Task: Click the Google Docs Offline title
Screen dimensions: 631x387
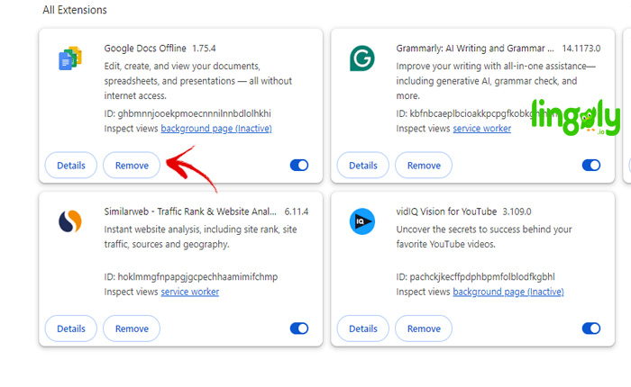Action: [x=145, y=49]
